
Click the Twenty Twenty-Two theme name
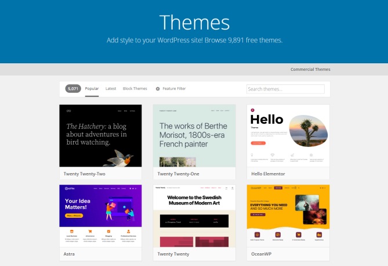point(84,174)
